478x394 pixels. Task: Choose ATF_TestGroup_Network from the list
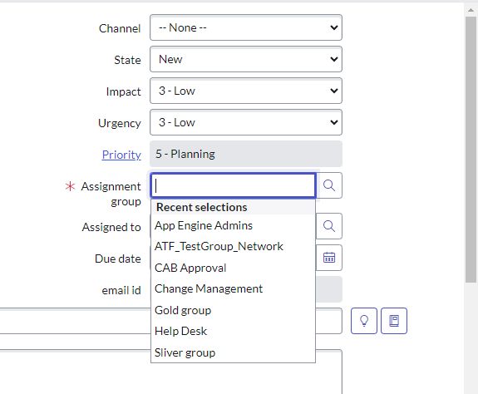coord(234,246)
